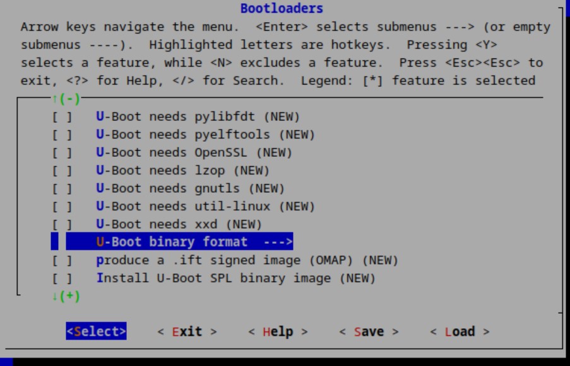Click the submenu arrow after U-Boot binary format
Viewport: 570px width, 366px height.
point(278,242)
